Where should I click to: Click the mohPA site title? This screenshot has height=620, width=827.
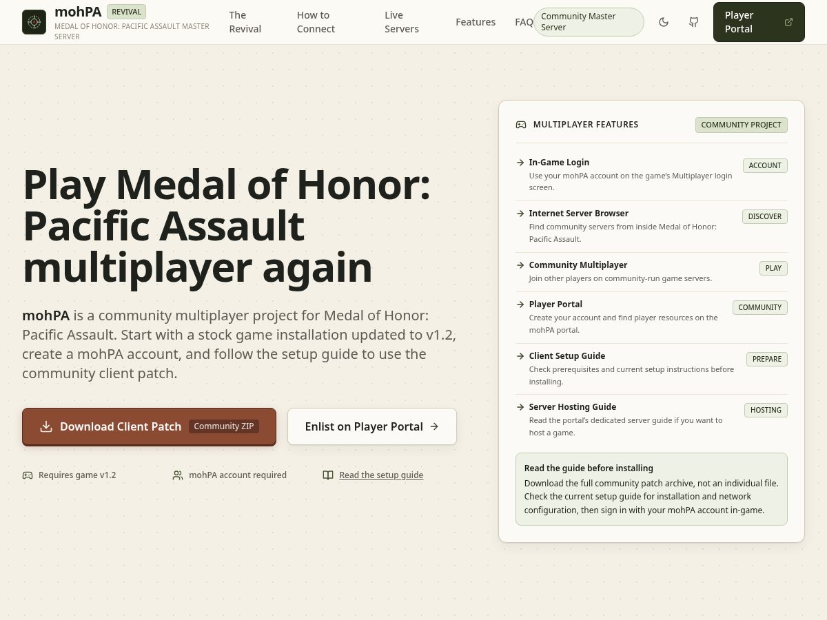(x=78, y=12)
